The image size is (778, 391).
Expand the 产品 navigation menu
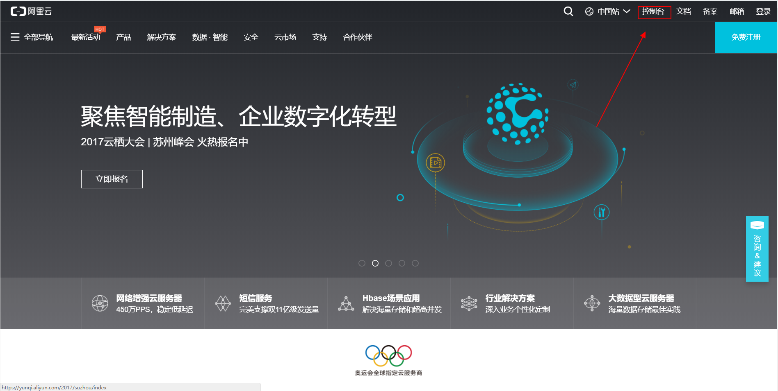click(x=123, y=37)
